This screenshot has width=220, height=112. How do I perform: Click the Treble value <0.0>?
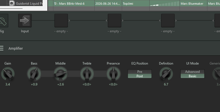pyautogui.click(x=87, y=84)
